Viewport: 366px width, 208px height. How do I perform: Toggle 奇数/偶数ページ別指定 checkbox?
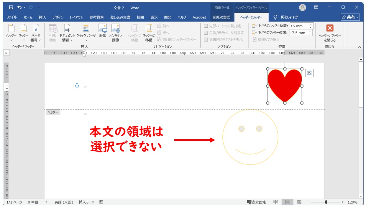(206, 33)
